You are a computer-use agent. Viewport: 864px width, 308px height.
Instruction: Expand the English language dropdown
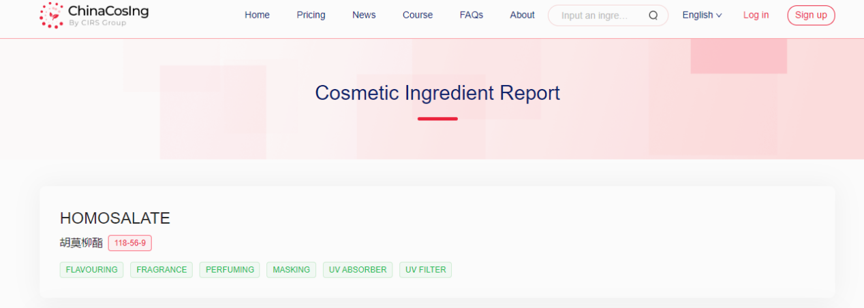tap(702, 15)
